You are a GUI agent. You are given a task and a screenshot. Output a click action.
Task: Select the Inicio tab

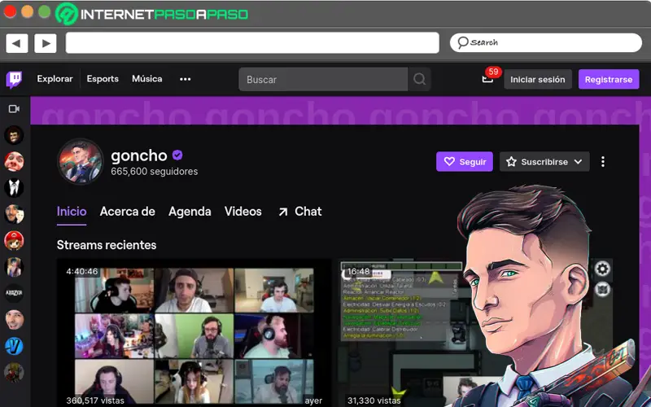click(72, 212)
